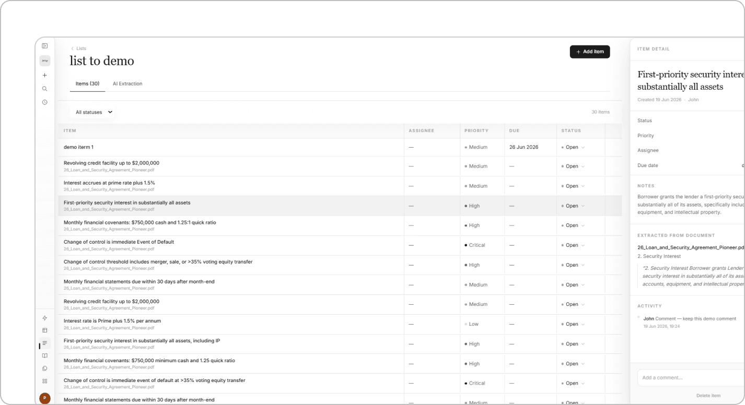Open the table grid icon in sidebar
The image size is (745, 405).
coord(45,330)
